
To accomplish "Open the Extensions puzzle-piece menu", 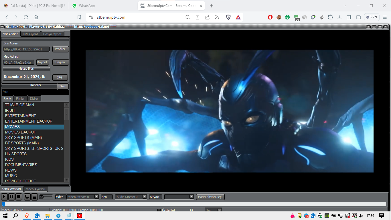I will coord(330,17).
